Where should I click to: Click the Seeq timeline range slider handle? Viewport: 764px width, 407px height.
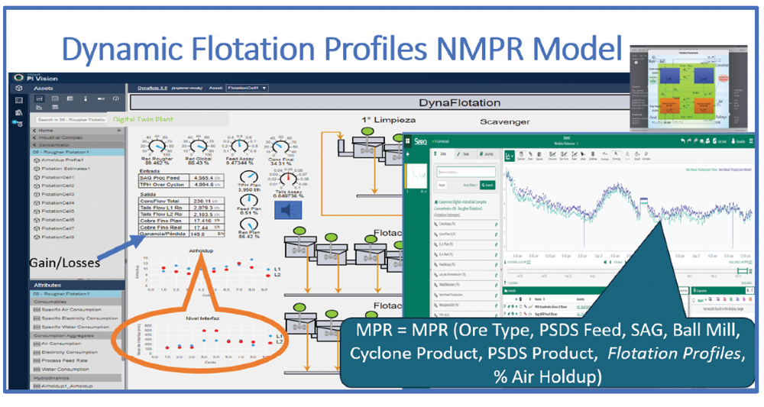pos(742,271)
